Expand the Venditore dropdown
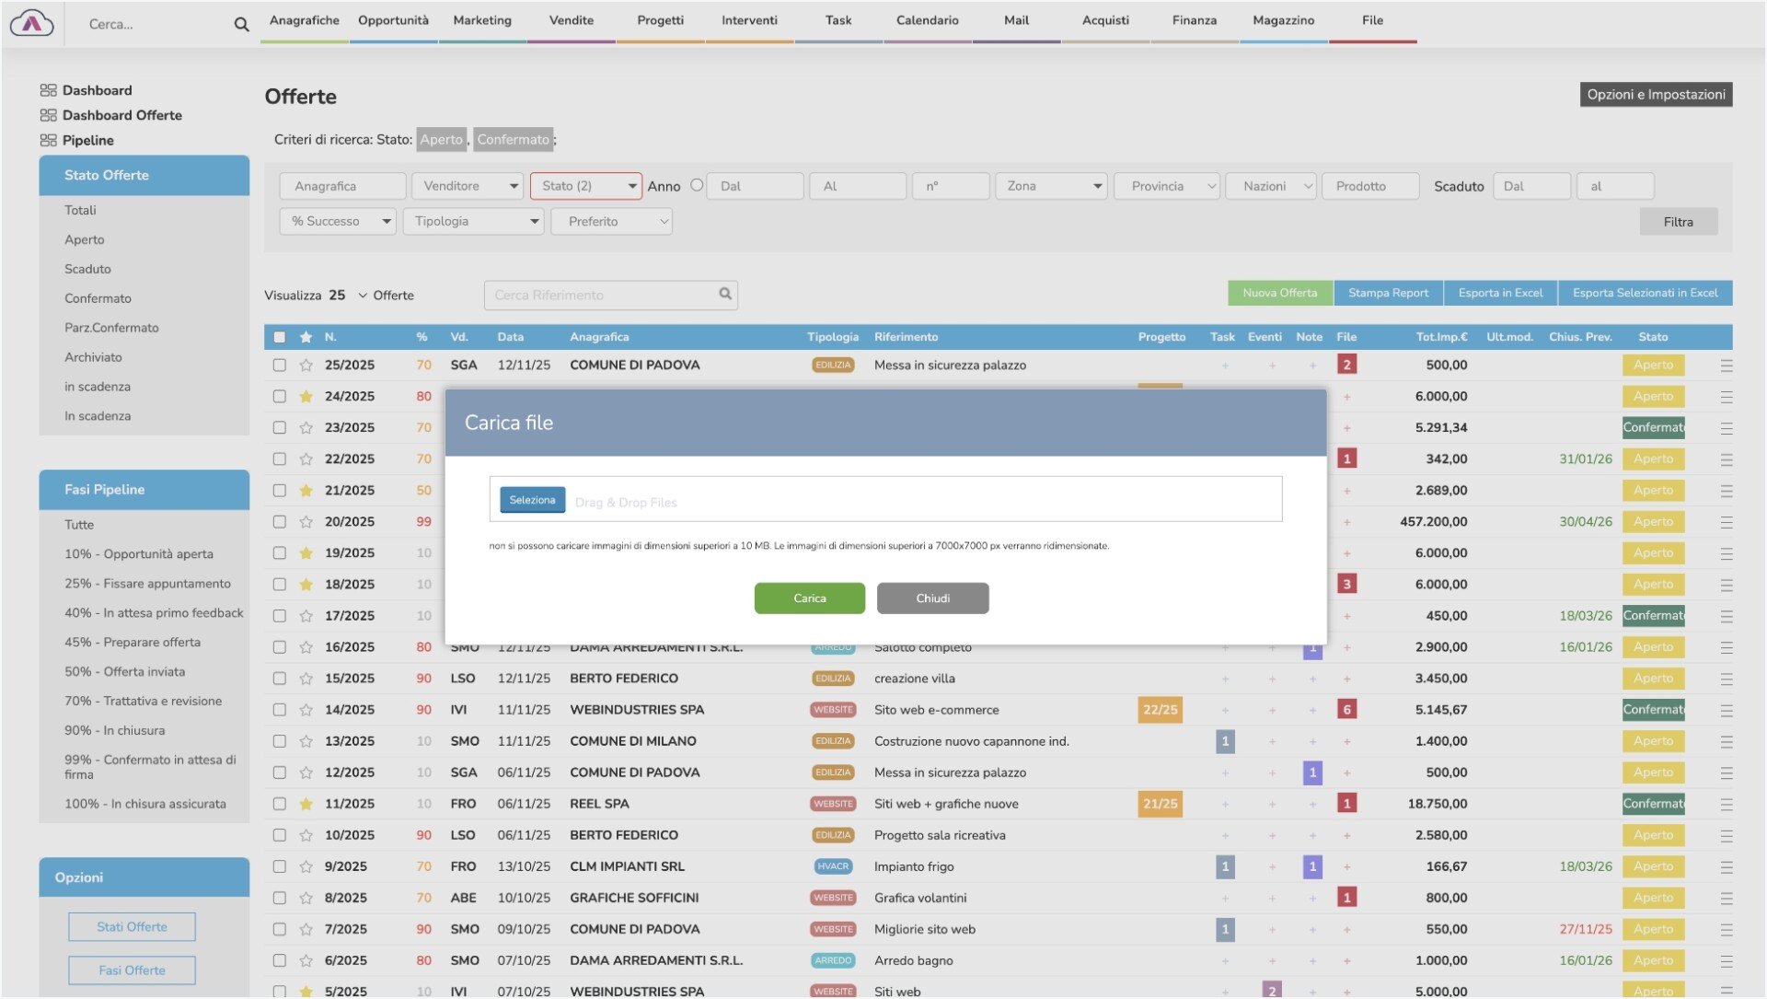The image size is (1767, 999). (x=468, y=186)
